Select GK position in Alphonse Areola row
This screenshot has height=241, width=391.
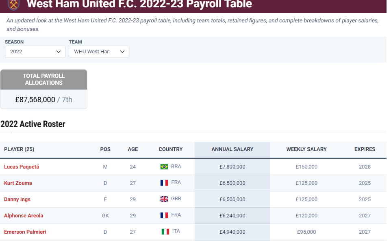click(105, 215)
